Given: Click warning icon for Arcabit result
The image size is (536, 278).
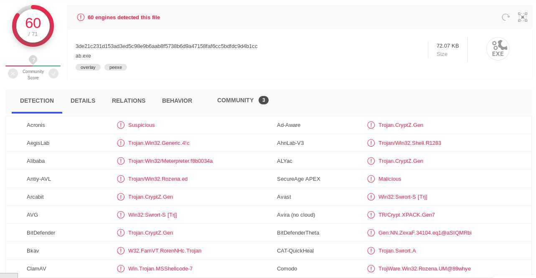Looking at the screenshot, I should click(x=121, y=197).
